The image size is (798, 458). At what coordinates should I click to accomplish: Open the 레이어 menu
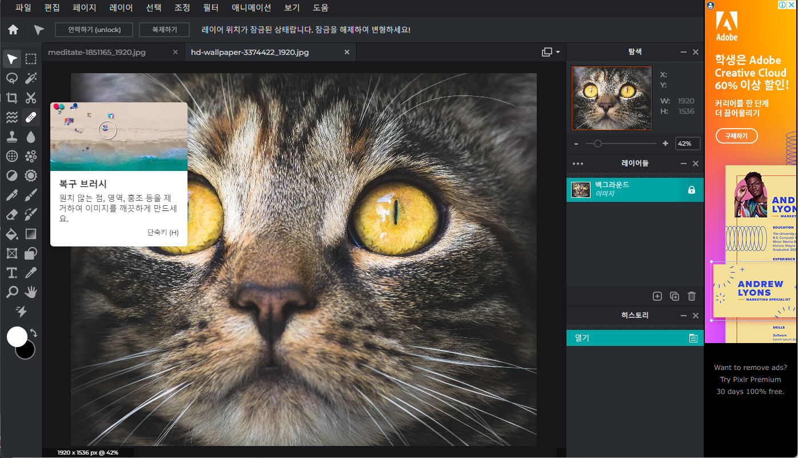pos(121,8)
